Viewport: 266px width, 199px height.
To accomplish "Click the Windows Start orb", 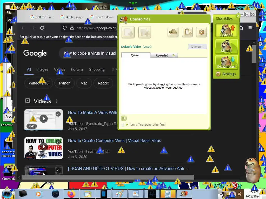I will 7,194.
